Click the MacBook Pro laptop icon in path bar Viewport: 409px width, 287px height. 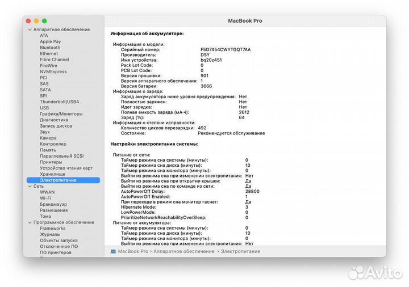(x=113, y=252)
